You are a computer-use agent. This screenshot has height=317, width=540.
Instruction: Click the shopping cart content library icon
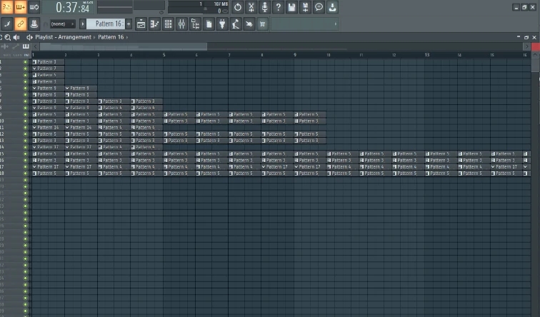point(262,24)
